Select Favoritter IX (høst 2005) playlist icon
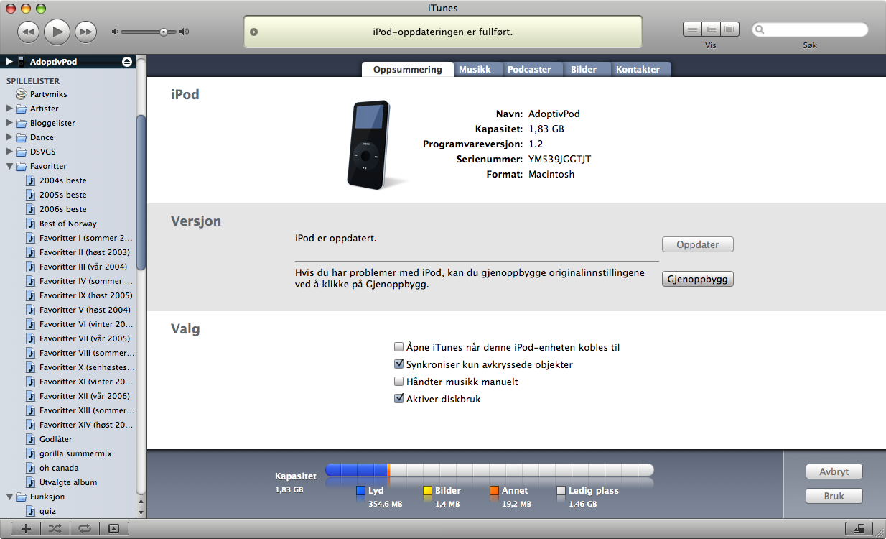The image size is (886, 539). 31,295
